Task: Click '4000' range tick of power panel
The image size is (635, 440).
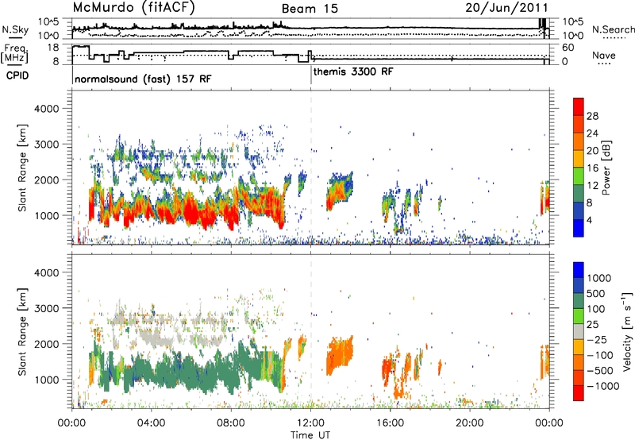Action: pyautogui.click(x=46, y=109)
